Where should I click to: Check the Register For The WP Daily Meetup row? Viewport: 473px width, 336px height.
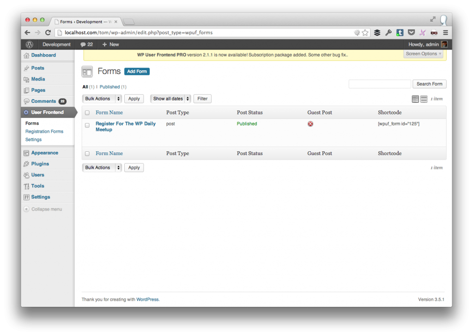[87, 125]
